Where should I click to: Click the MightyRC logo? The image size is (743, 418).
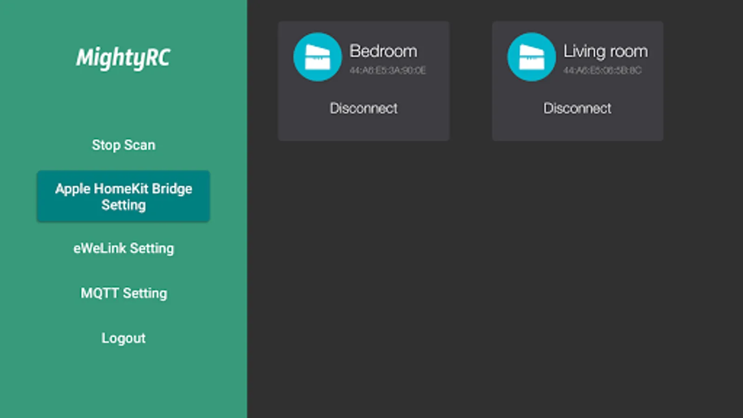(124, 58)
